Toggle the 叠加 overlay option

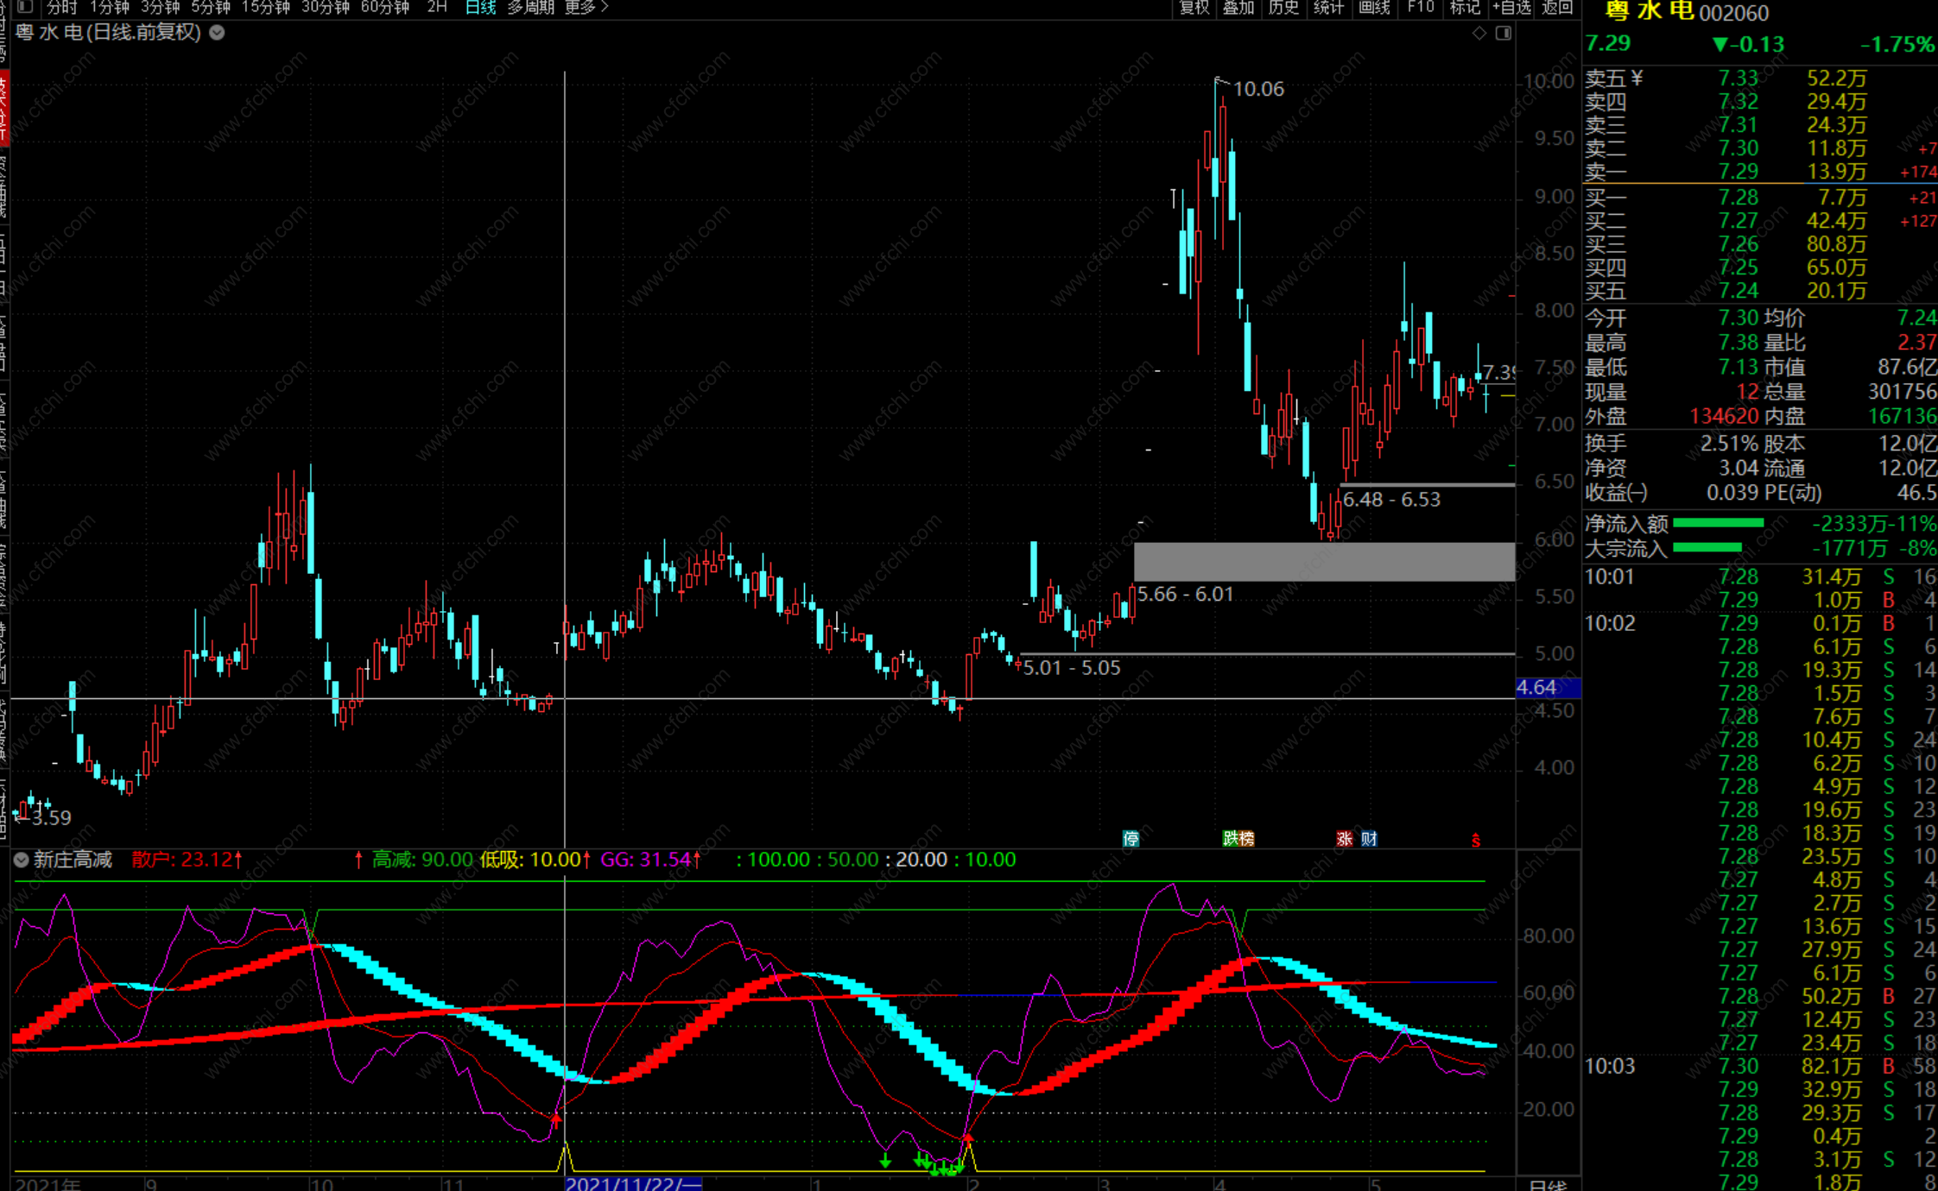tap(1238, 7)
